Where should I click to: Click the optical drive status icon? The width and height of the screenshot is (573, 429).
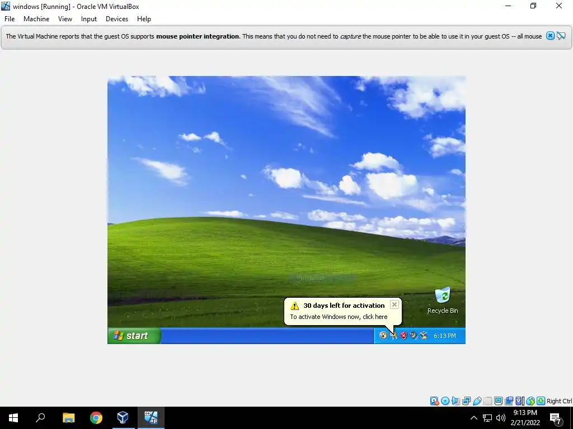445,401
